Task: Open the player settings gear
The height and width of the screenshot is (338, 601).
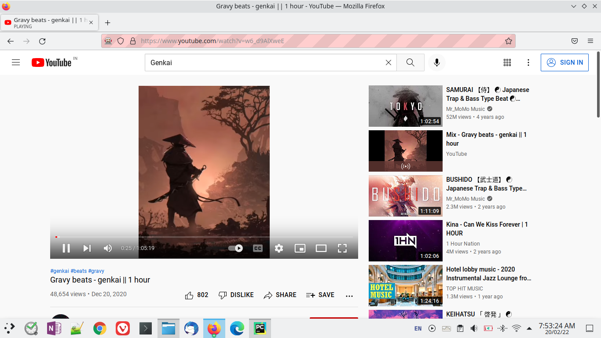Action: [x=279, y=248]
